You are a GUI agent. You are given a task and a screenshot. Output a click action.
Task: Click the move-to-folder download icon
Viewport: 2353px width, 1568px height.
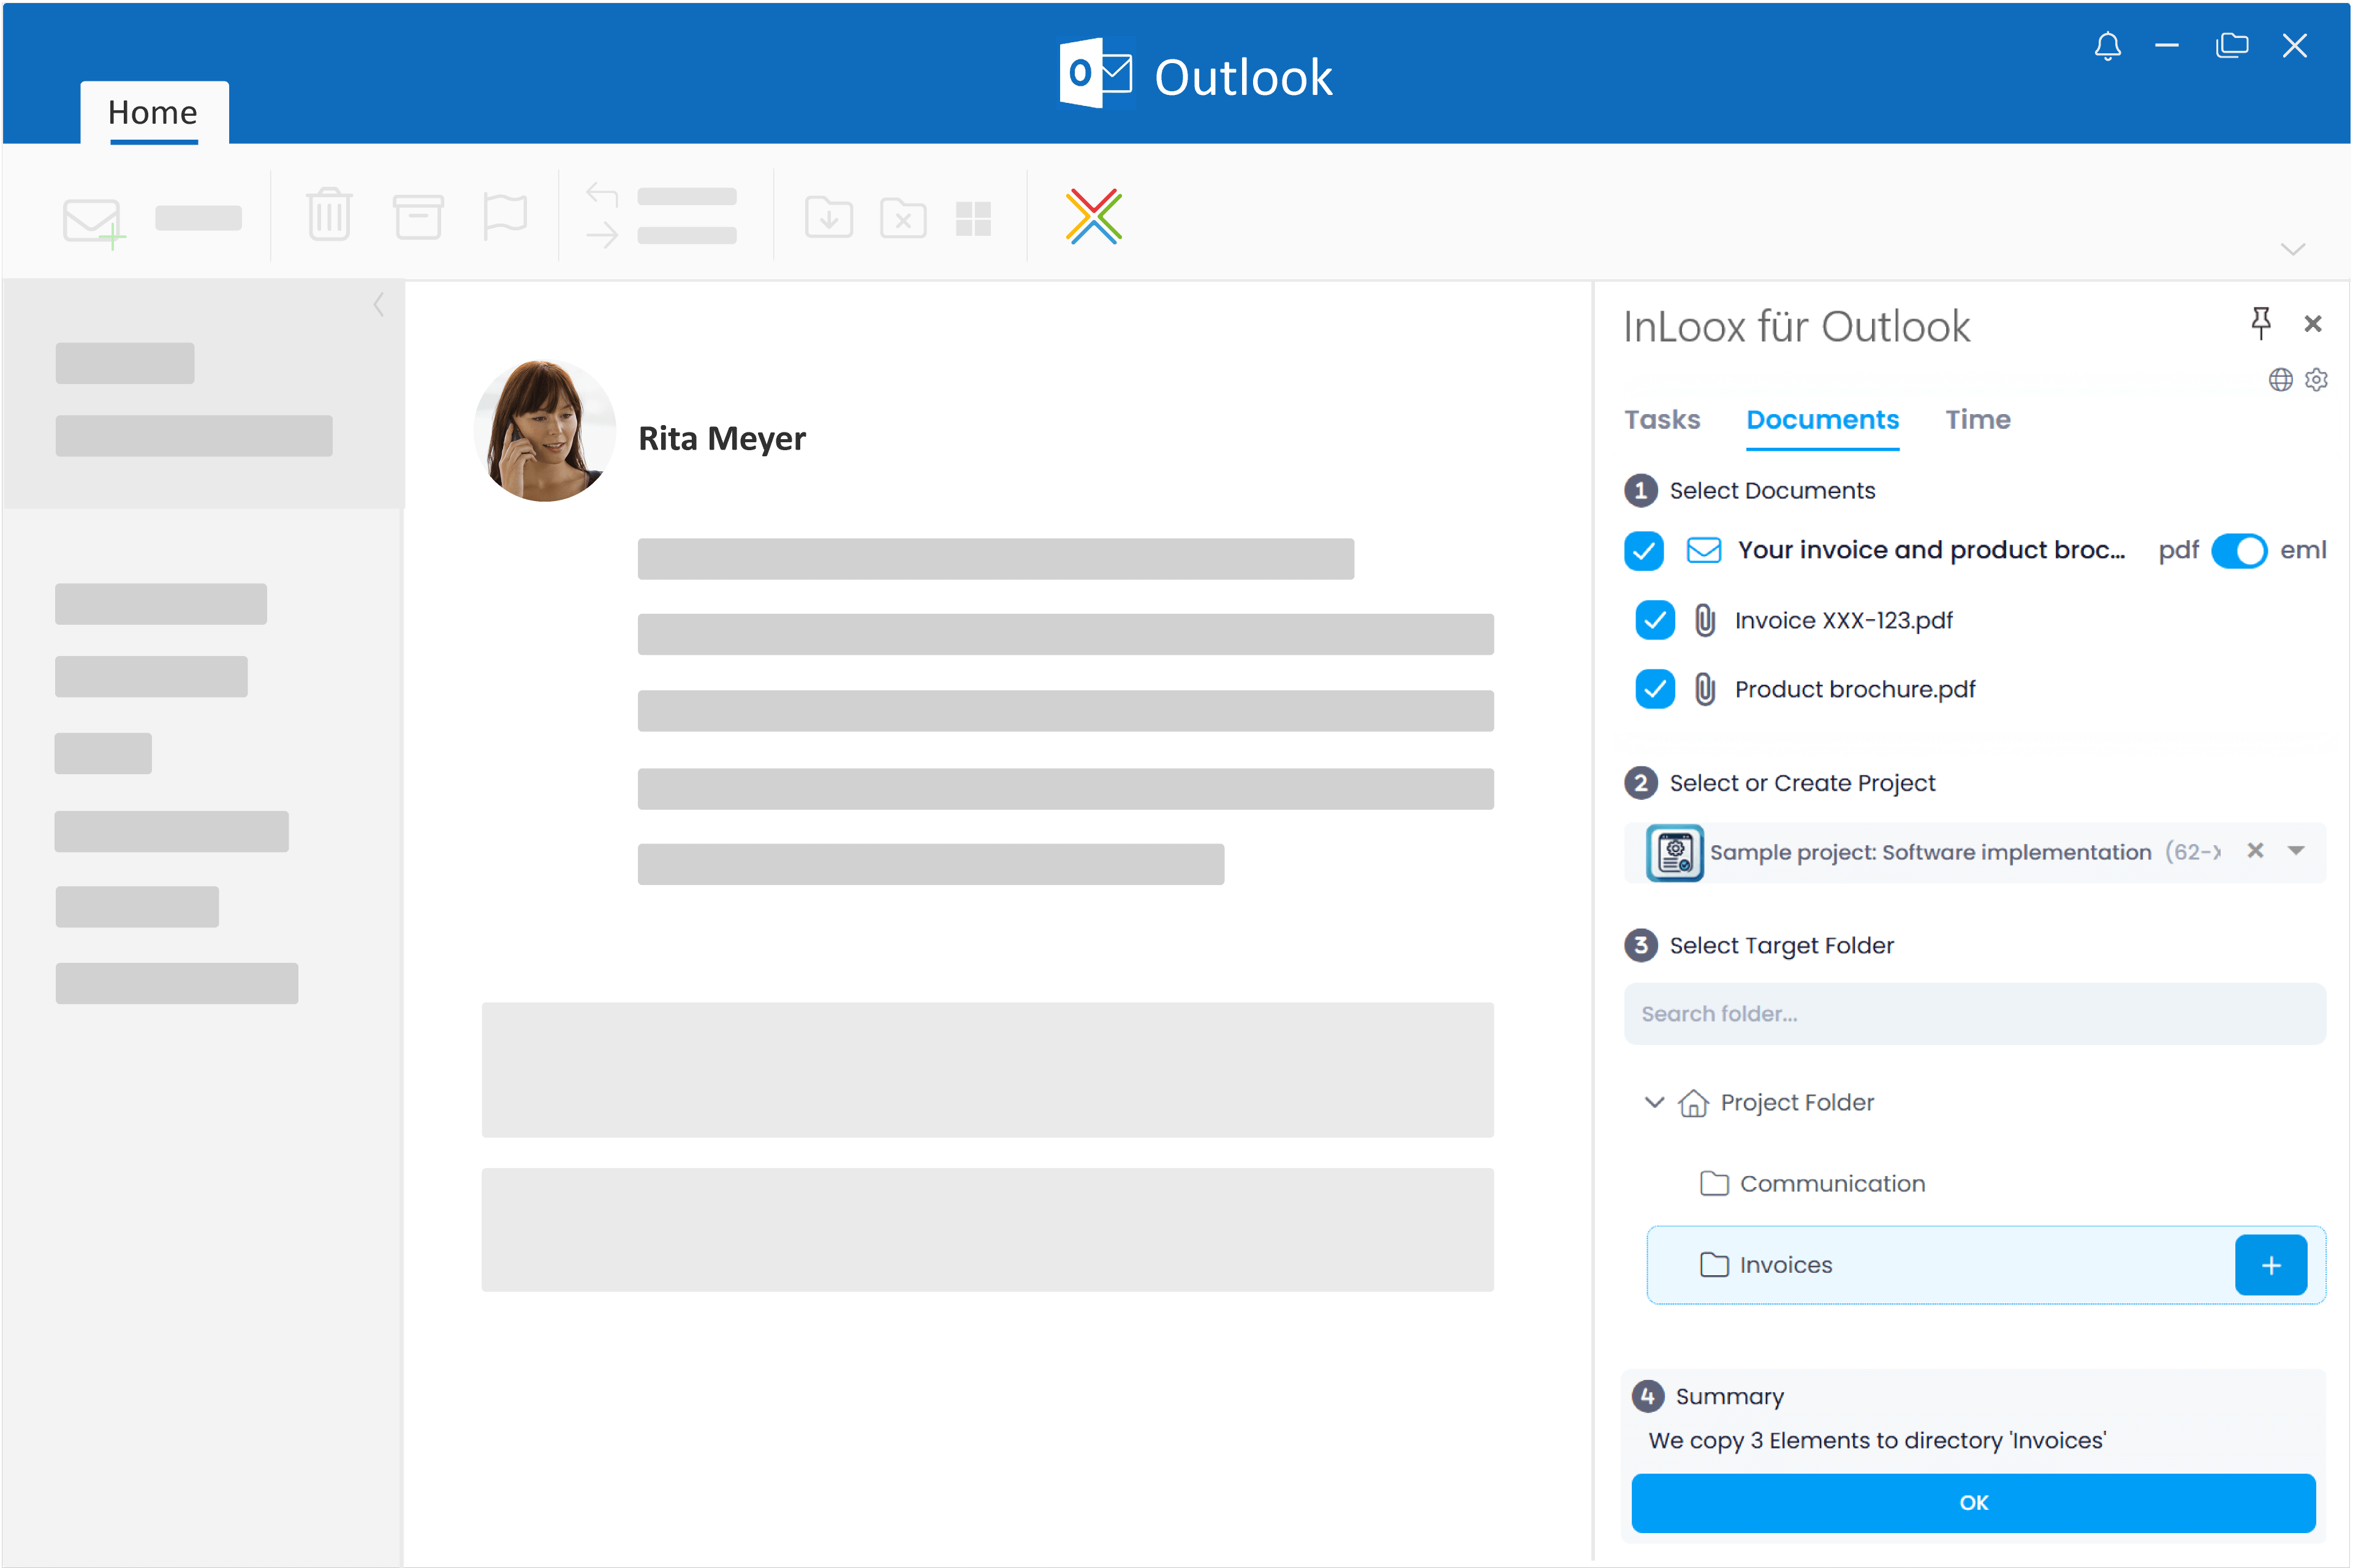[x=829, y=217]
